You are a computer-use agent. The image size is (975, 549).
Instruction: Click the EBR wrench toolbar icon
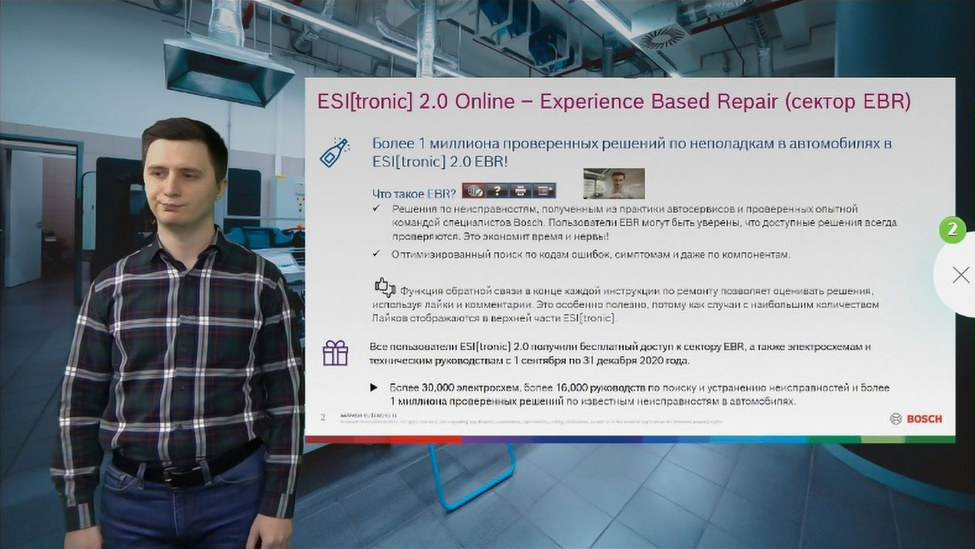click(x=474, y=190)
